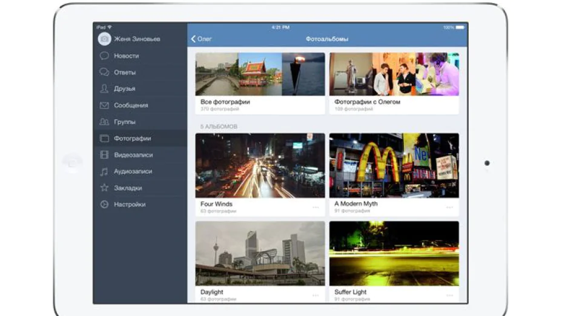Click the Закладки star icon
Image resolution: width=562 pixels, height=316 pixels.
point(104,188)
